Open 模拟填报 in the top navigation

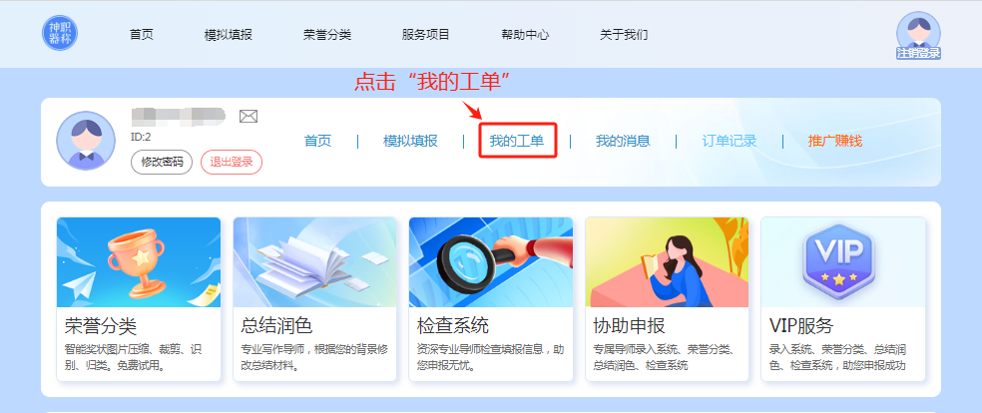coord(228,34)
